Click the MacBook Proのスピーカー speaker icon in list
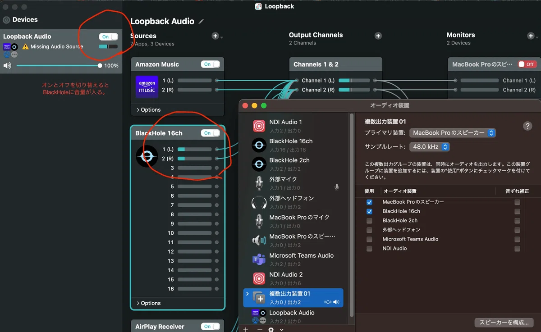Screen dimensions: 541x332 pos(259,240)
